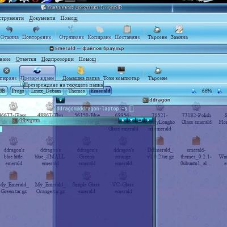Click Themes path bar button
Image resolution: width=227 pixels, height=227 pixels.
77,91
